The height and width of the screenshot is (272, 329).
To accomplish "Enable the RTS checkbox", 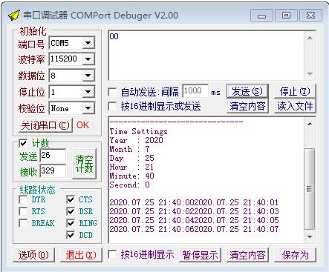I will click(x=23, y=211).
